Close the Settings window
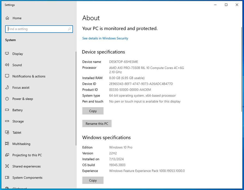The height and width of the screenshot is (190, 244). (x=237, y=5)
